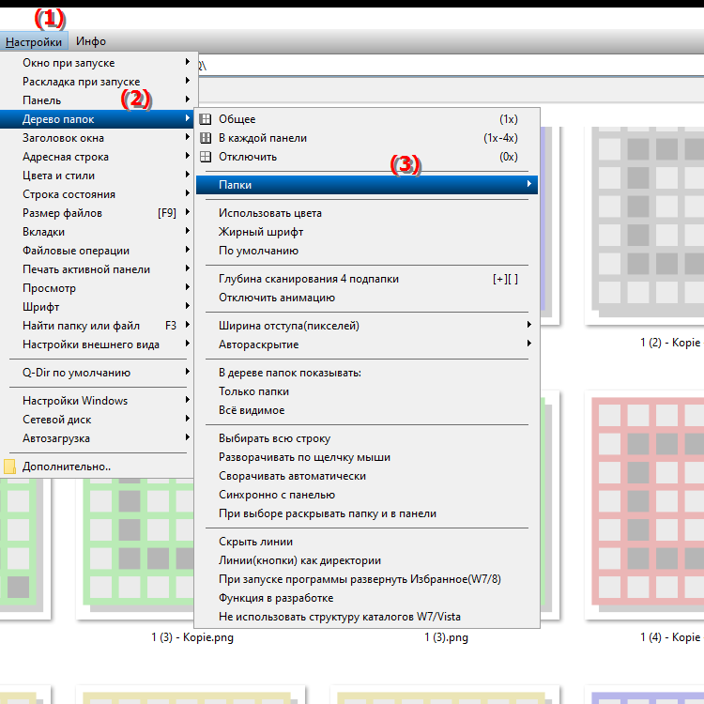Image resolution: width=704 pixels, height=704 pixels.
Task: Toggle Скрыть линии option
Action: 367,542
